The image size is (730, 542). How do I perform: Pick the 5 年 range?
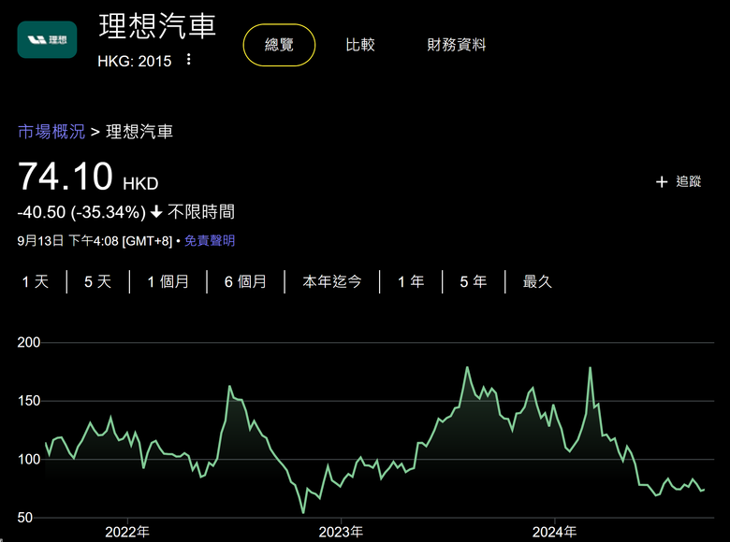point(474,281)
